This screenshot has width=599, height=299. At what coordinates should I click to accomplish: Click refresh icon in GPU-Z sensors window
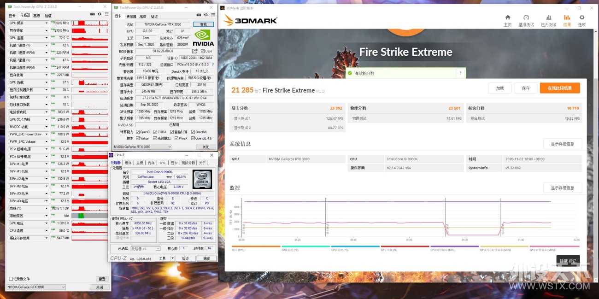100,14
